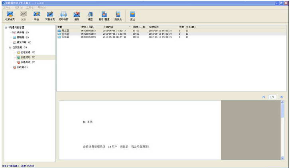Click envelope icon of fax uploaded 14:59:17

coord(59,31)
